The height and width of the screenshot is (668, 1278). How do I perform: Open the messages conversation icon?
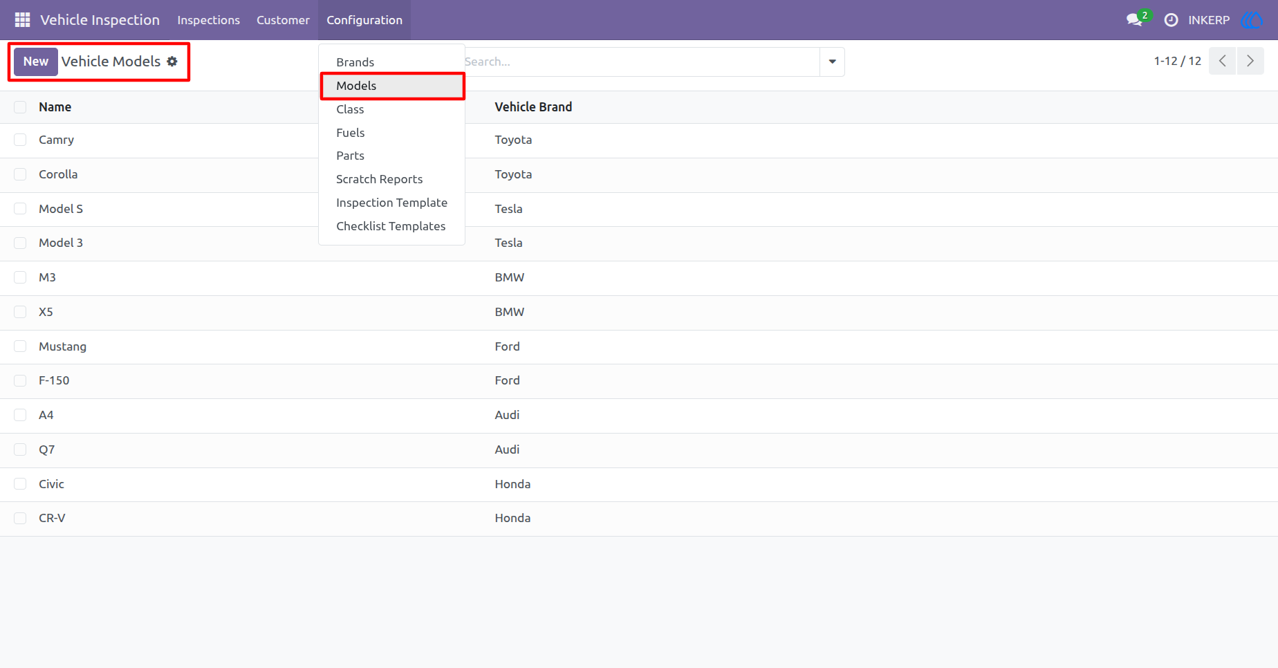1134,20
